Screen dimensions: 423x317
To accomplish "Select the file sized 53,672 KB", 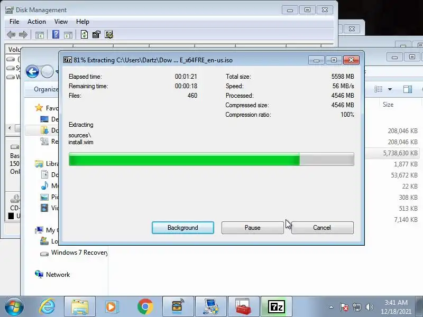I will pyautogui.click(x=404, y=175).
